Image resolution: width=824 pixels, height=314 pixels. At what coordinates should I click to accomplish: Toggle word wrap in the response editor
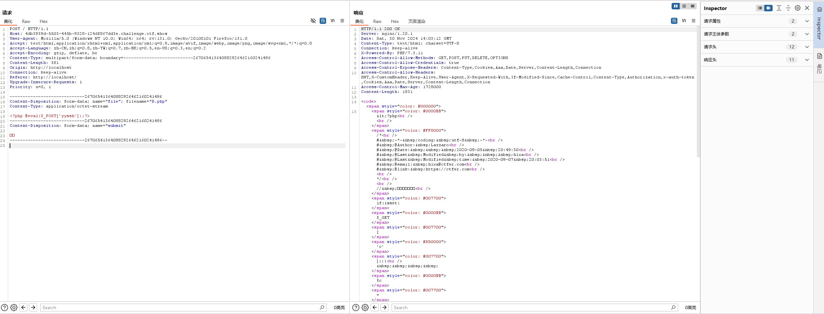point(674,21)
